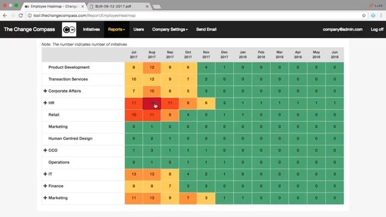386x217 pixels.
Task: Click the Operations row label
Action: (x=59, y=162)
